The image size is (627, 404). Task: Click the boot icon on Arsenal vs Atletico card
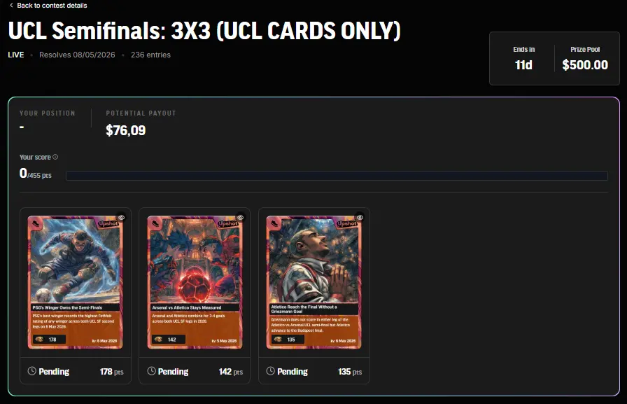[x=155, y=223]
